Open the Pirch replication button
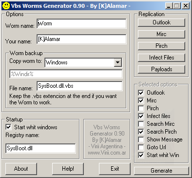 (x=161, y=46)
